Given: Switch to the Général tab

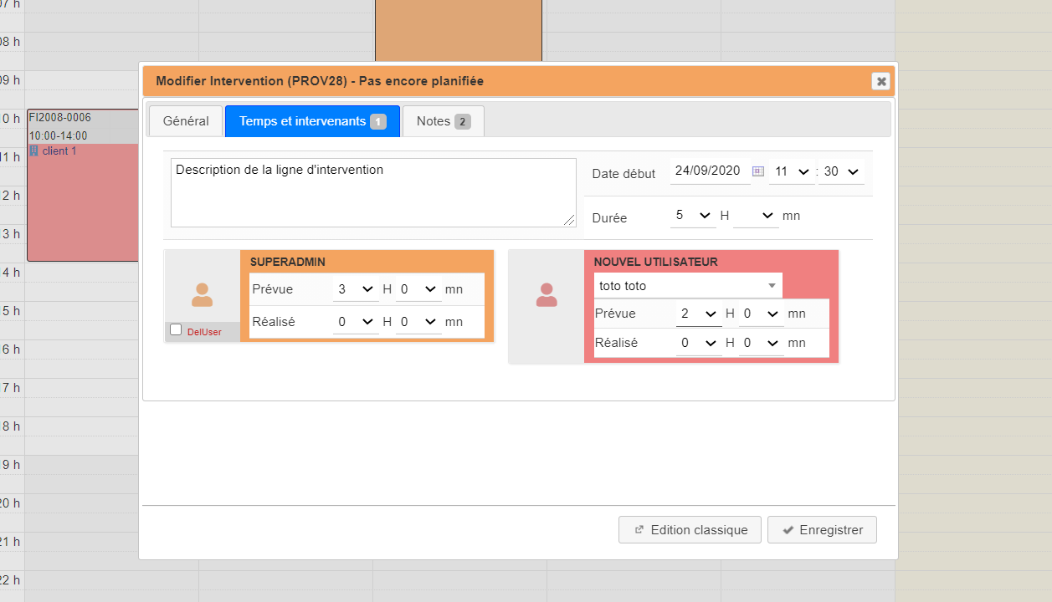Looking at the screenshot, I should coord(186,121).
